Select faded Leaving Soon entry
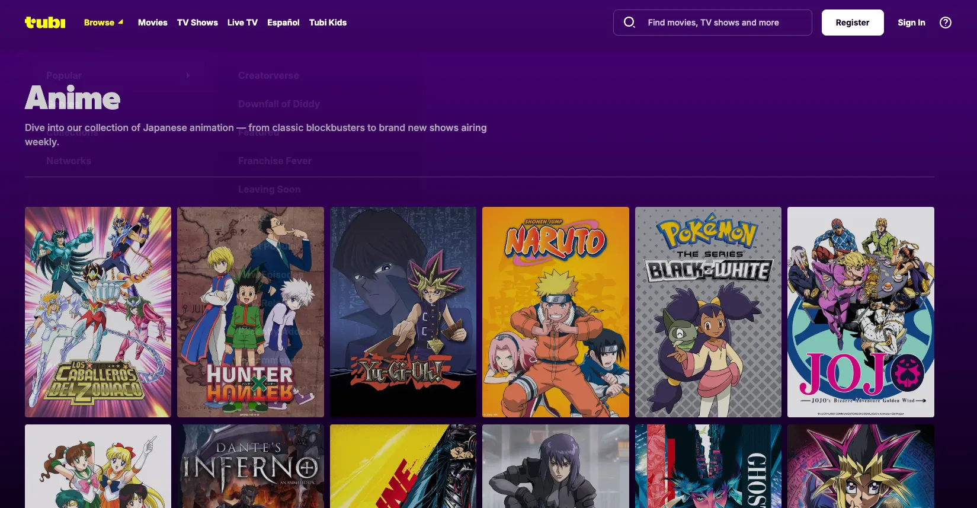 tap(270, 189)
